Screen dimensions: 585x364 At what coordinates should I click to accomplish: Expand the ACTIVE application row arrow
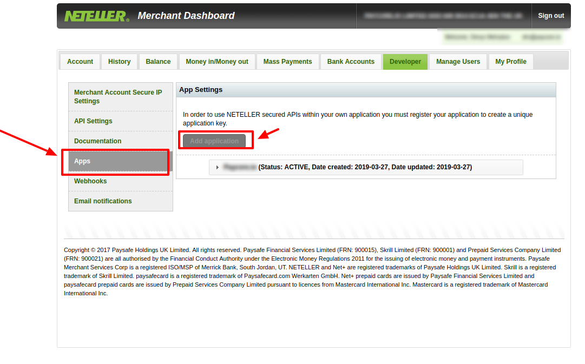217,168
